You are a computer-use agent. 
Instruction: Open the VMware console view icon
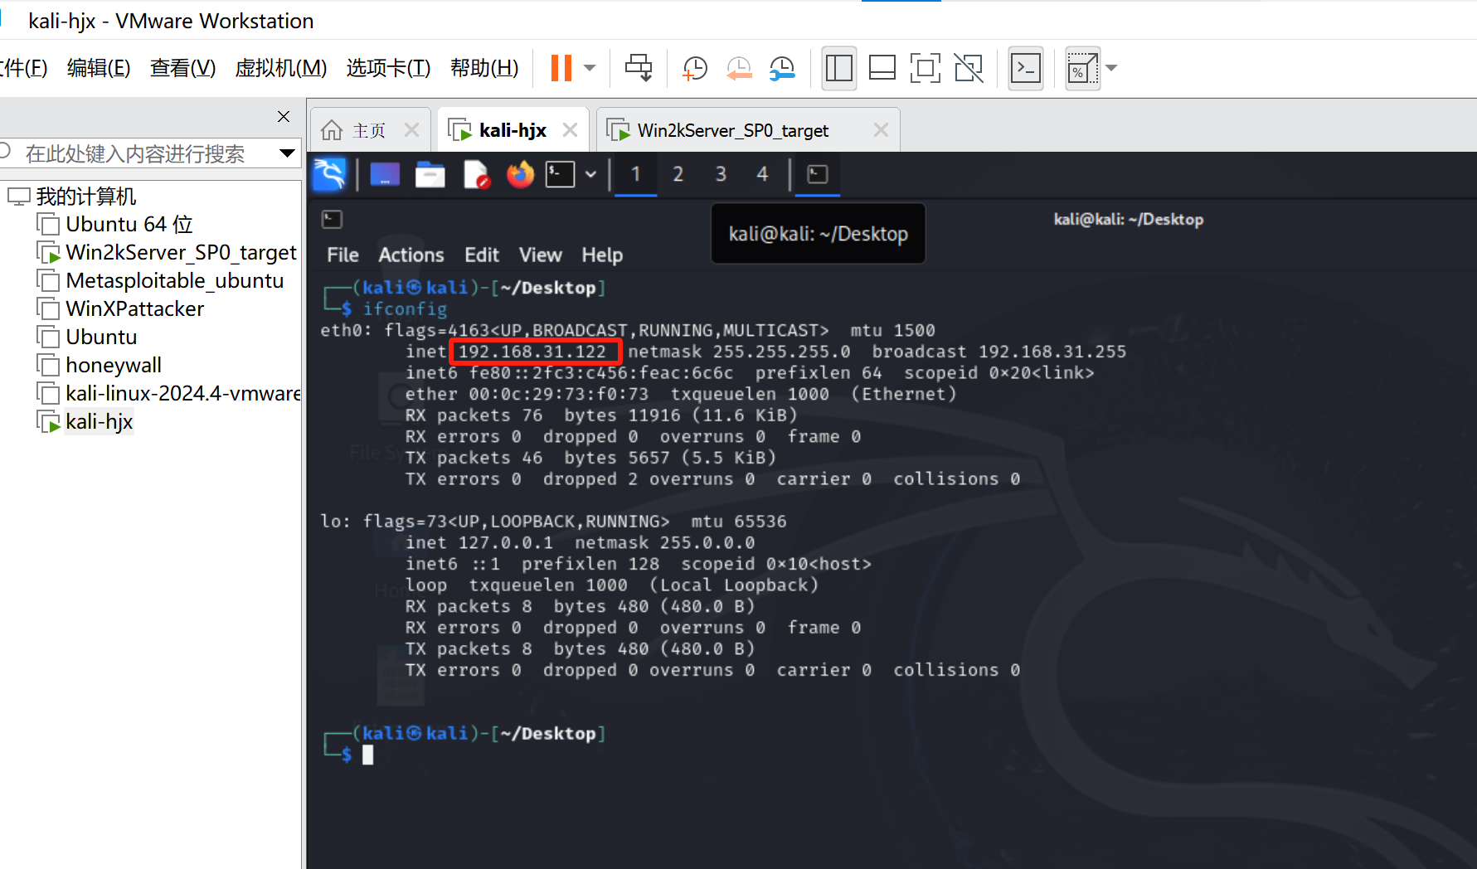1026,68
